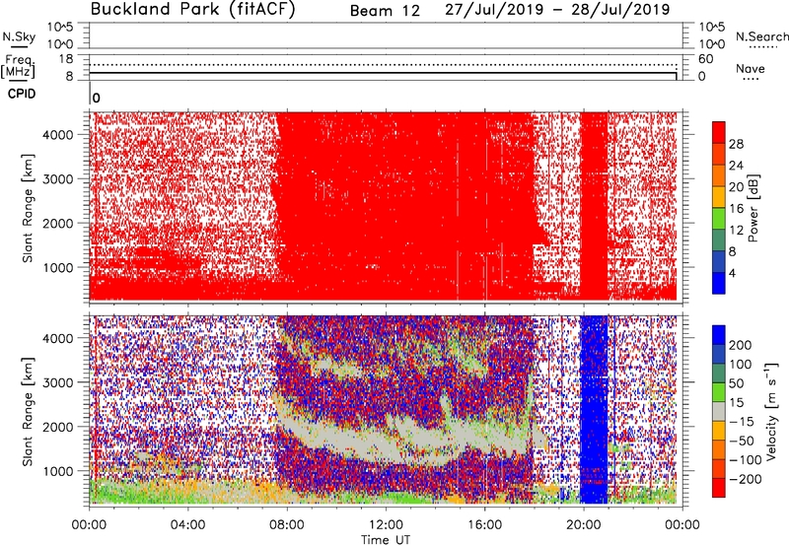This screenshot has height=546, width=789.
Task: Click the '50' tick on the velocity colorbar
Action: 737,383
